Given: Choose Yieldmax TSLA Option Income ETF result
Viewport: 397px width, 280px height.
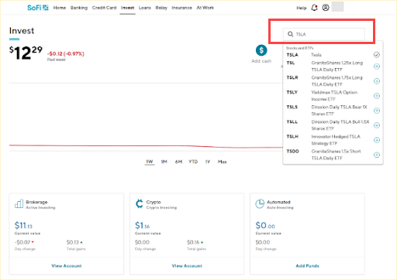Looking at the screenshot, I should [333, 96].
